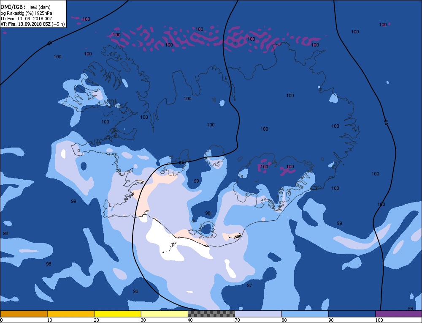422x323 pixels.
Task: Click the "90" legend tick label
Action: pos(331,320)
